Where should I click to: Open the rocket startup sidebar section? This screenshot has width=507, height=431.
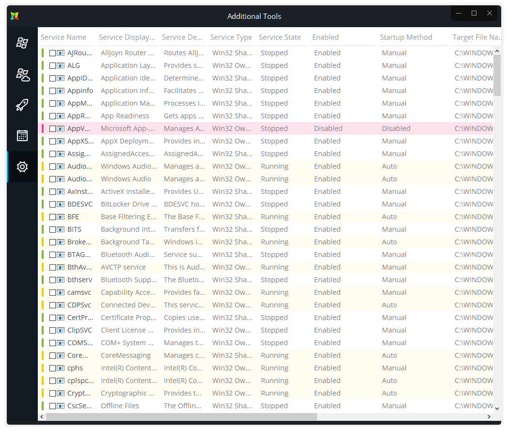click(22, 105)
